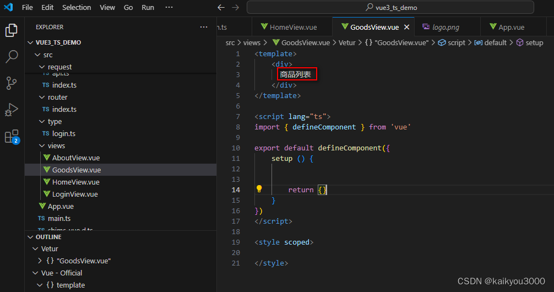Open index.ts under request folder

(x=121, y=85)
